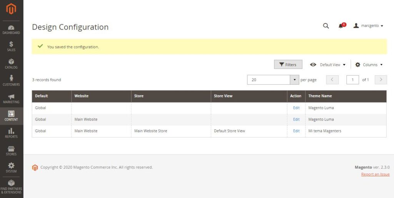The height and width of the screenshot is (198, 394).
Task: Open the Stores storefront icon menu
Action: tap(11, 150)
